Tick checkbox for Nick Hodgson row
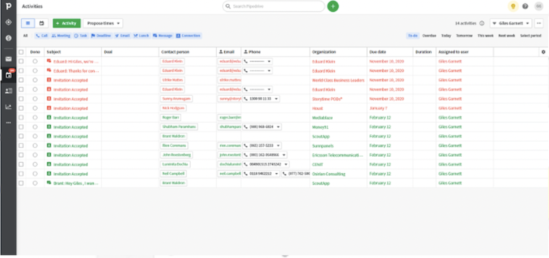549x258 pixels. [21, 108]
